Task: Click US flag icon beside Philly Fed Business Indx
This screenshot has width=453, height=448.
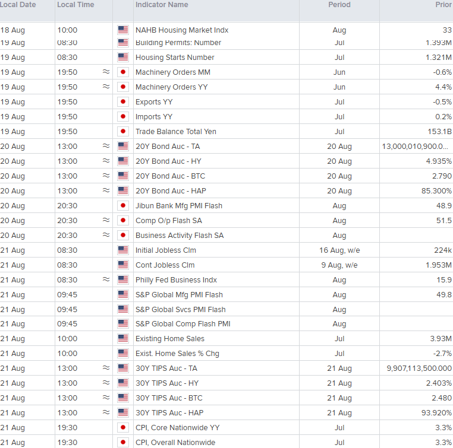Action: click(x=123, y=279)
